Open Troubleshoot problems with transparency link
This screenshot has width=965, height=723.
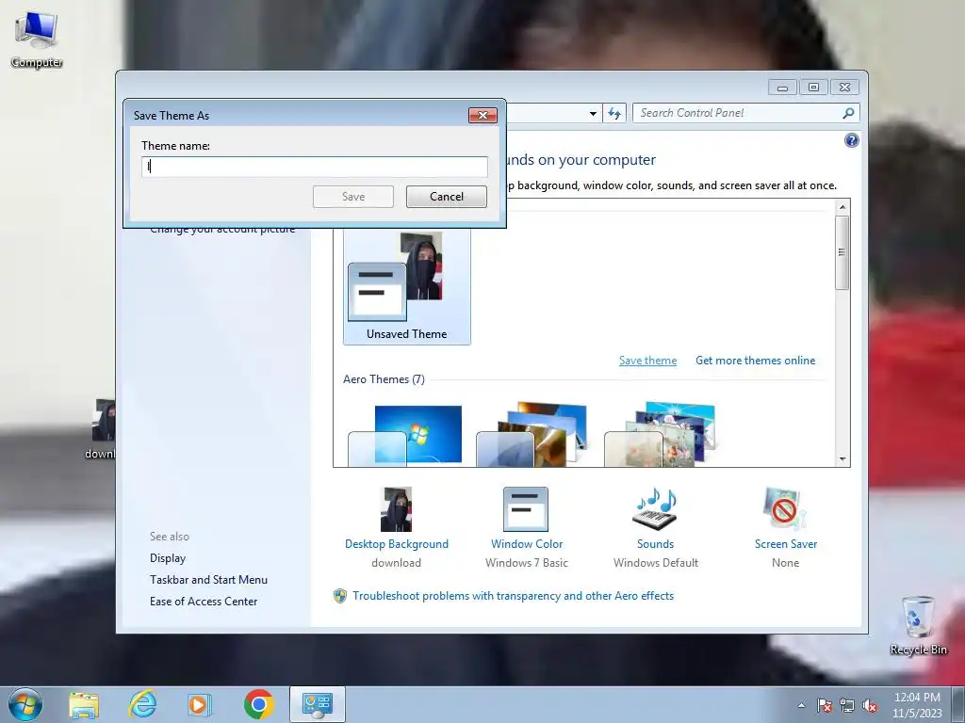click(x=514, y=596)
